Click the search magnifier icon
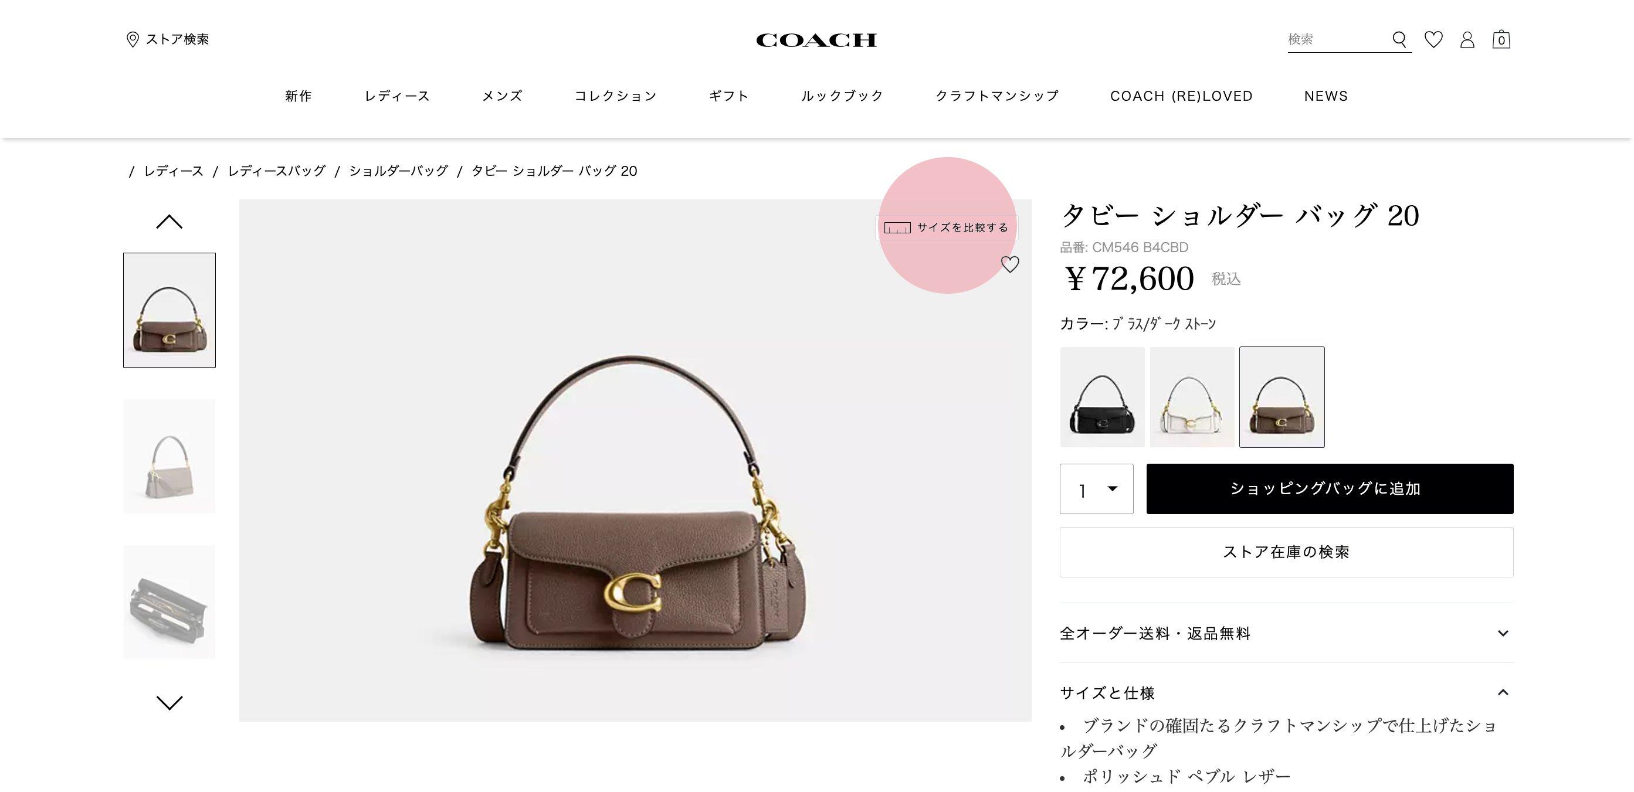Image resolution: width=1634 pixels, height=792 pixels. 1399,39
